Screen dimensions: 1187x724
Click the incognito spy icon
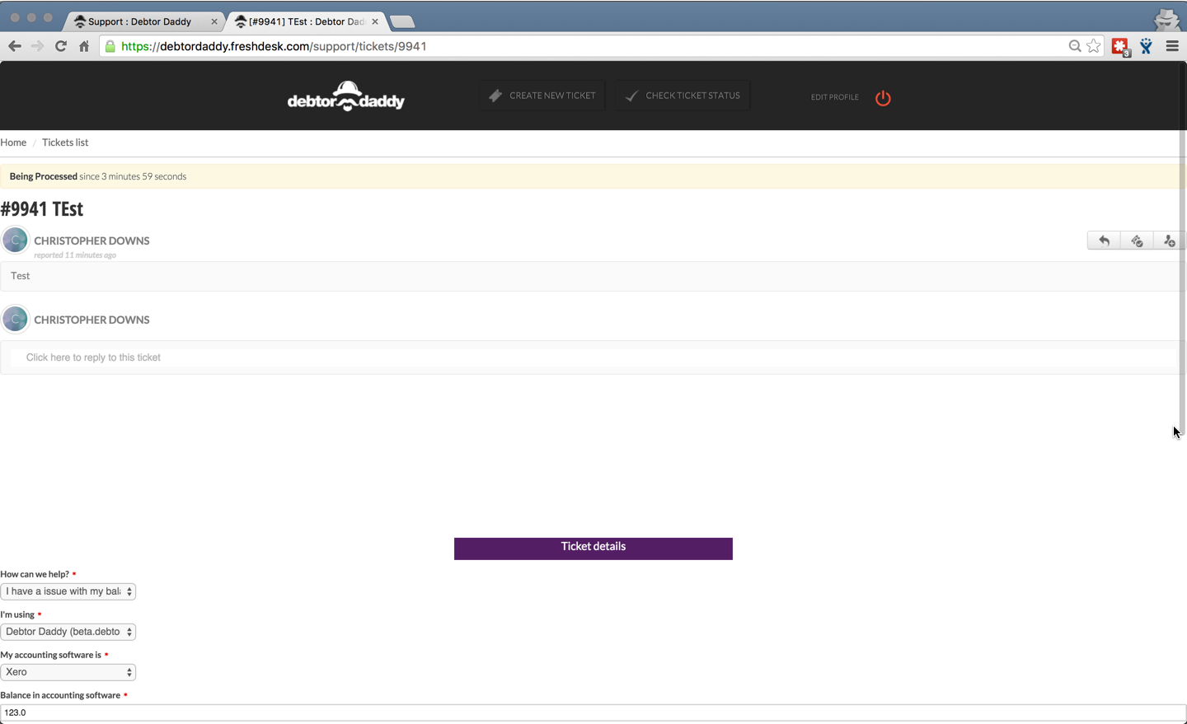coord(1166,19)
